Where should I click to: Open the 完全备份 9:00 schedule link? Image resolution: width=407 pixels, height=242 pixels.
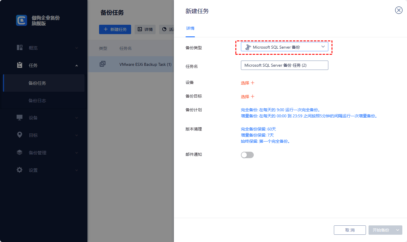click(281, 110)
